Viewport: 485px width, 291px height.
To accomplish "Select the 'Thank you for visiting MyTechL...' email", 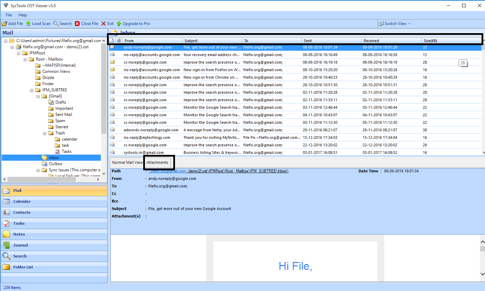I will click(295, 137).
